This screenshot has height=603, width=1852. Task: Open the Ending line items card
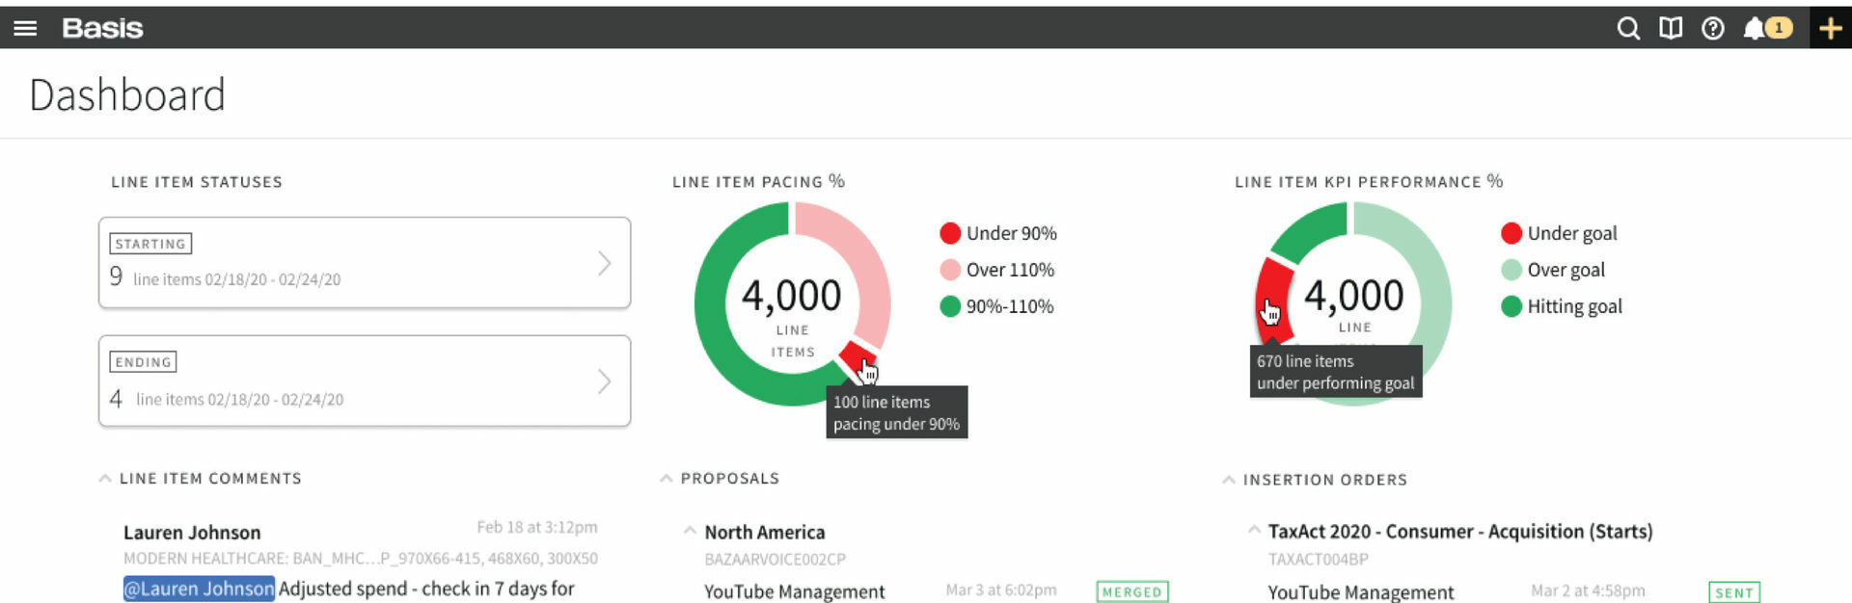pyautogui.click(x=364, y=380)
